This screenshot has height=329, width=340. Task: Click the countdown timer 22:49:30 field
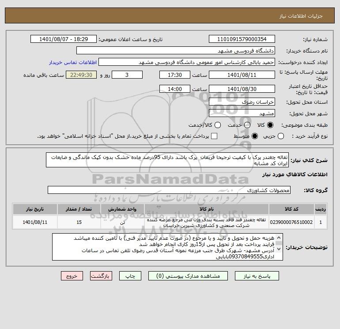[81, 75]
